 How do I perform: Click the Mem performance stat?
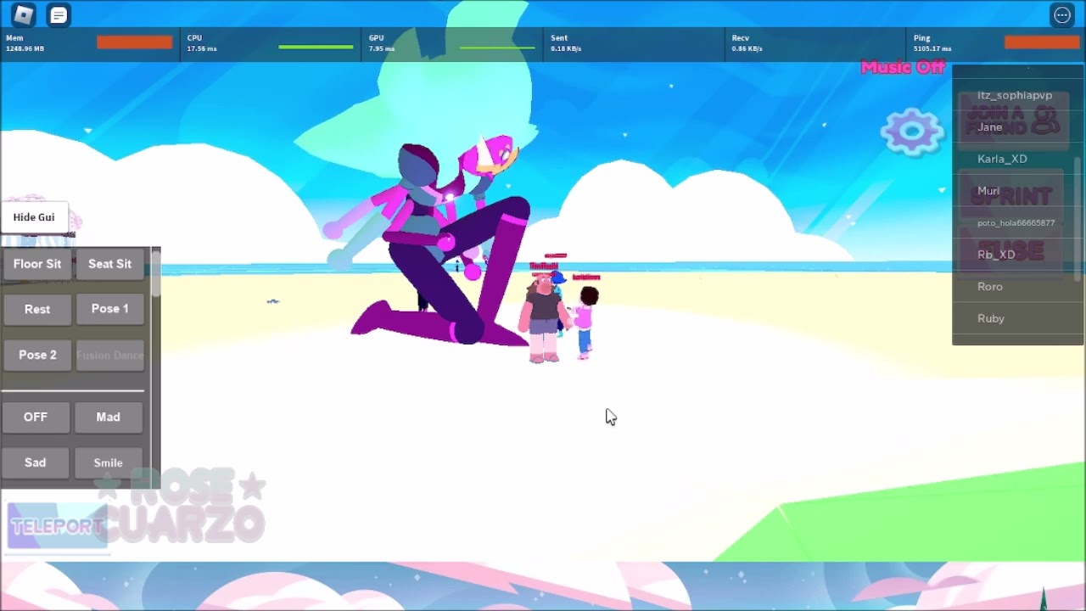tap(90, 43)
